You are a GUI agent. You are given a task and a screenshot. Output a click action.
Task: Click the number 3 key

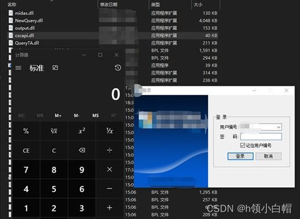pyautogui.click(x=82, y=208)
